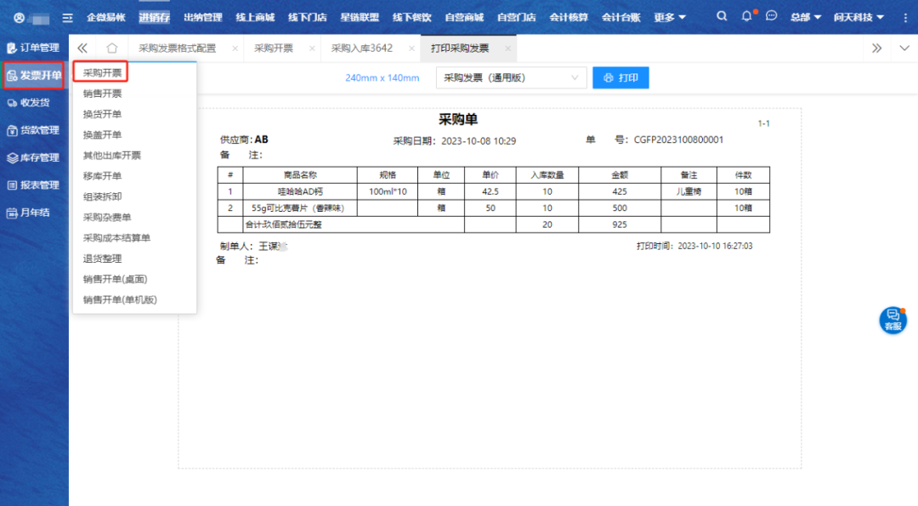
Task: Open the 客服 customer service floating icon
Action: point(892,320)
